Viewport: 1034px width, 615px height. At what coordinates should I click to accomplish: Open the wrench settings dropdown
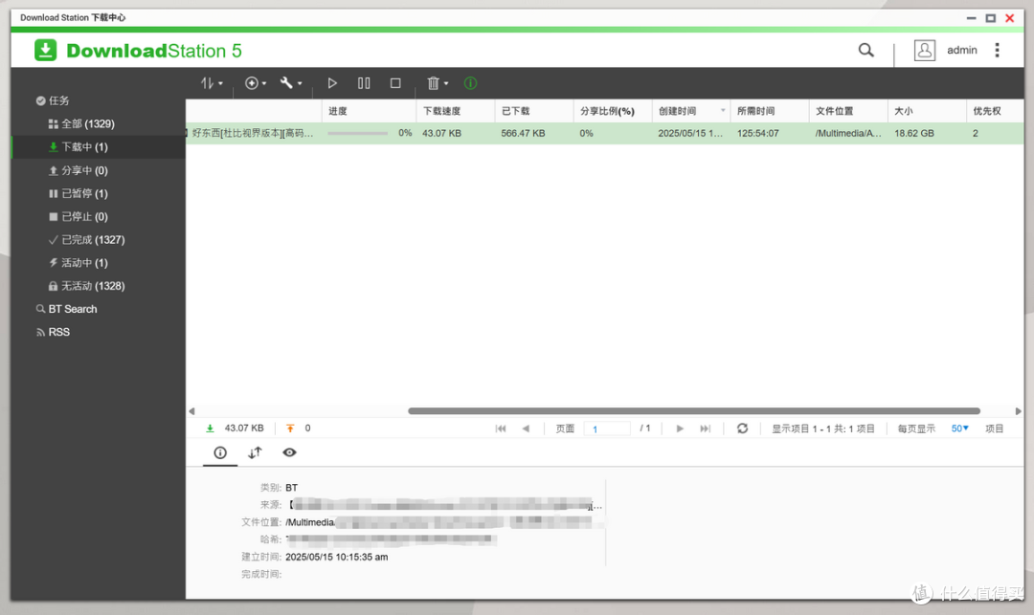[291, 83]
